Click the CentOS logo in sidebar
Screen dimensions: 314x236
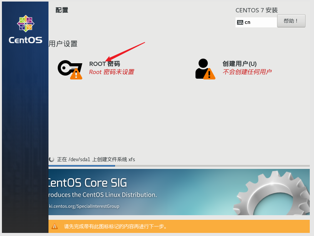pyautogui.click(x=25, y=29)
